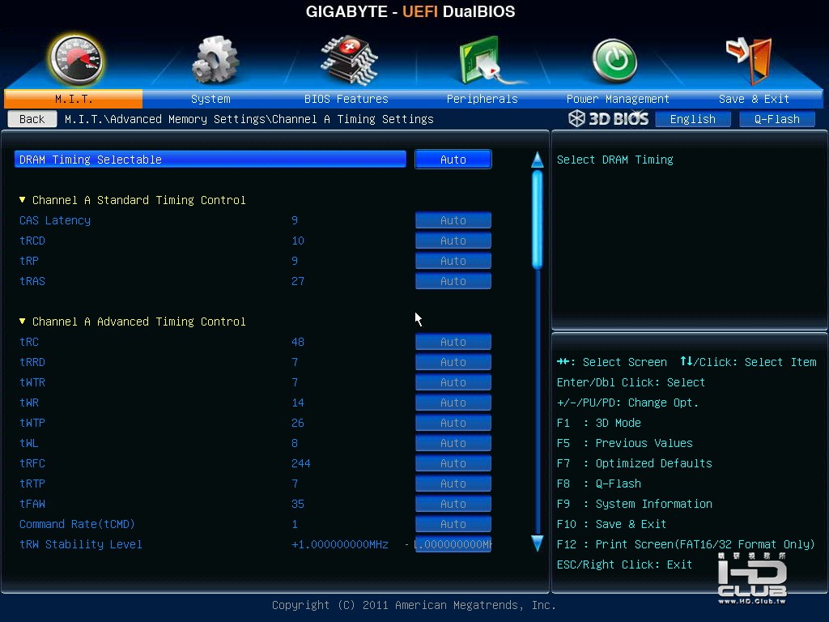
Task: Switch to the Save & Exit tab
Action: (x=754, y=99)
